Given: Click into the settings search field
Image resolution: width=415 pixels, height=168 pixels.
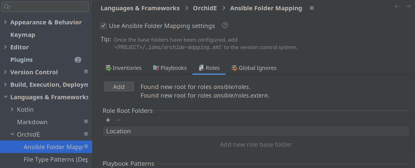Looking at the screenshot, I should 45,7.
